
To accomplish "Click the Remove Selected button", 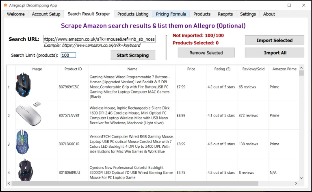I will (x=206, y=53).
